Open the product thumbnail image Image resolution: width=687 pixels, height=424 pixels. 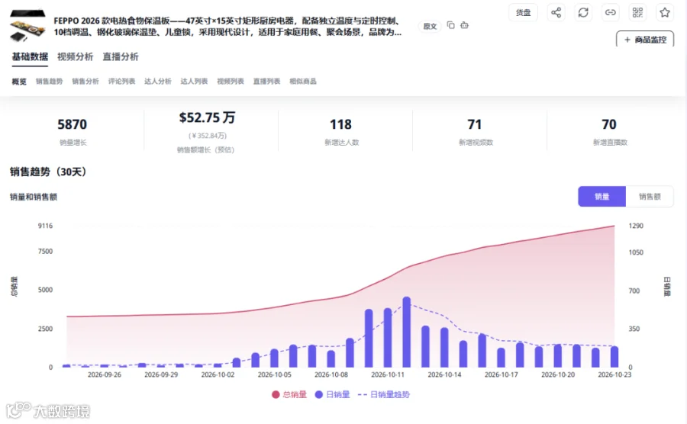tap(27, 25)
